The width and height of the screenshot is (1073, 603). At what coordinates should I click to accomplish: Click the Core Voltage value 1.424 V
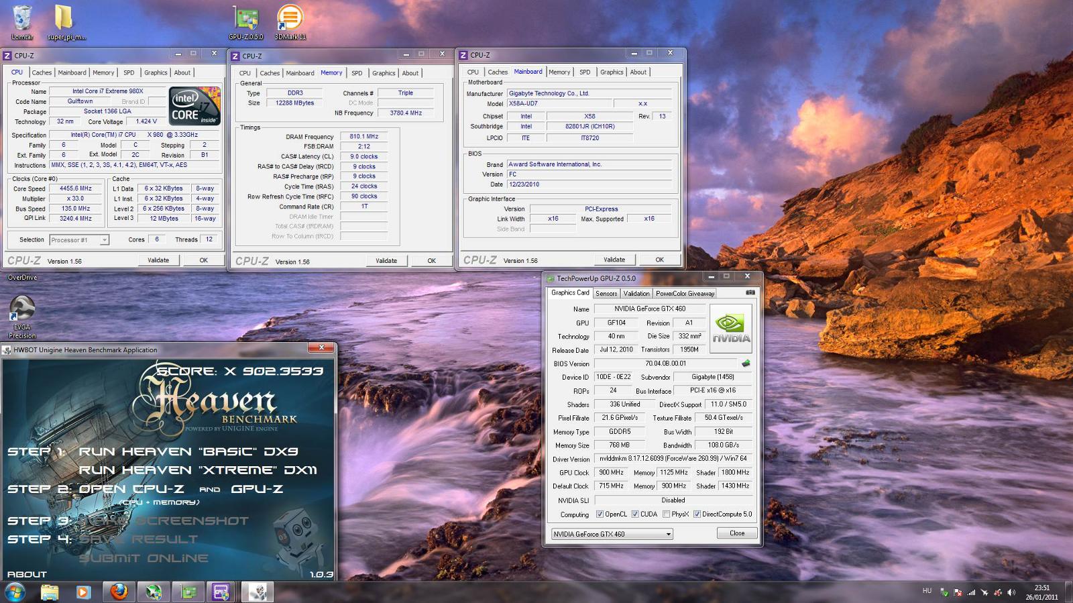point(146,121)
